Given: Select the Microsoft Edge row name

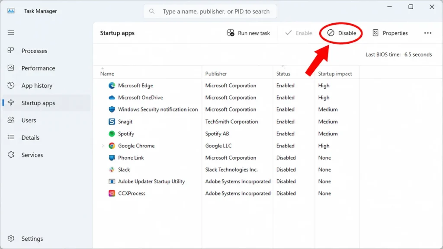Looking at the screenshot, I should [135, 86].
